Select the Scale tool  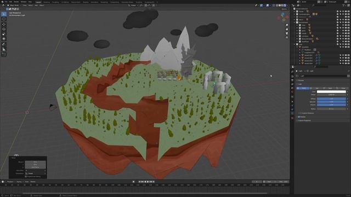click(x=4, y=34)
